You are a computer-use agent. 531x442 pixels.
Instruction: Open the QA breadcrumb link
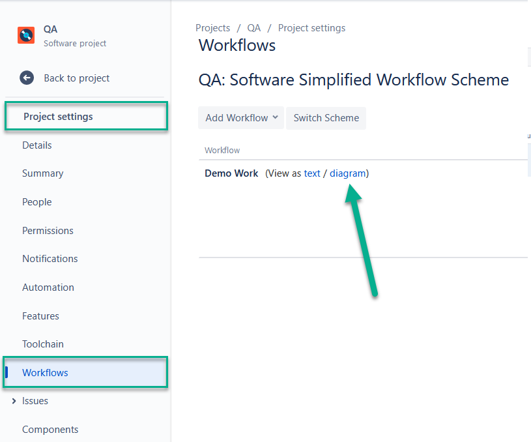pyautogui.click(x=253, y=28)
